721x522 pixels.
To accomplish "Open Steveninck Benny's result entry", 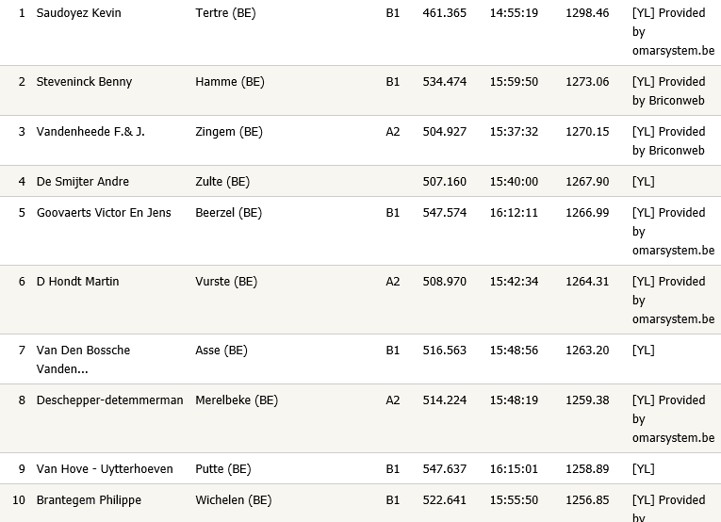I will point(84,82).
